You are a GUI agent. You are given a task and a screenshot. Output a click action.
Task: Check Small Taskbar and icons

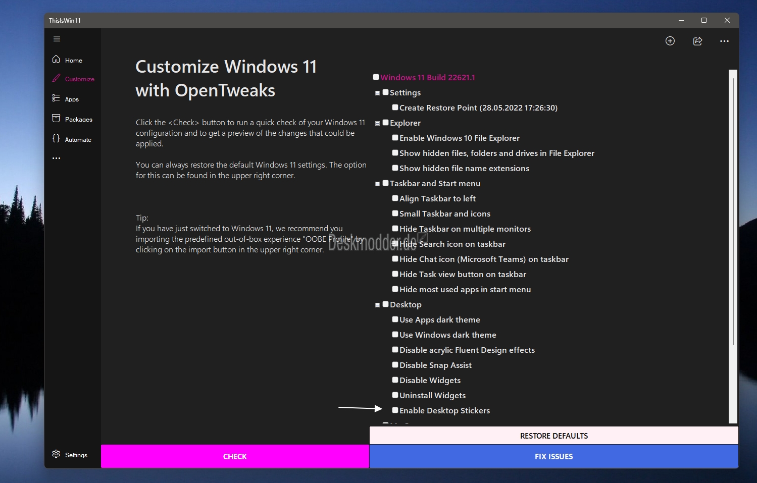point(395,213)
